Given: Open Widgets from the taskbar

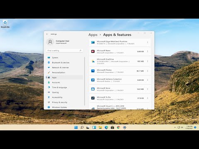Looking at the screenshot, I should click(x=94, y=127).
